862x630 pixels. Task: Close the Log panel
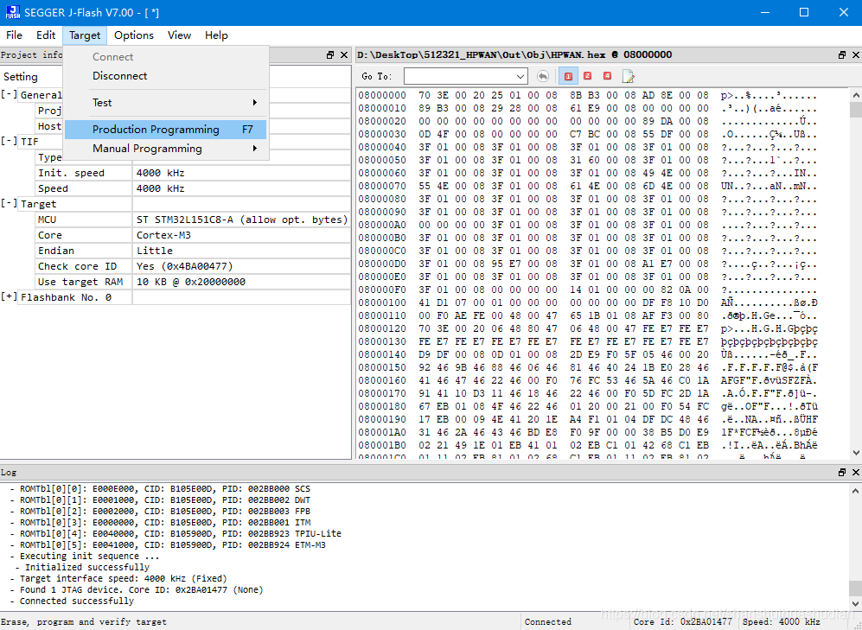[855, 473]
